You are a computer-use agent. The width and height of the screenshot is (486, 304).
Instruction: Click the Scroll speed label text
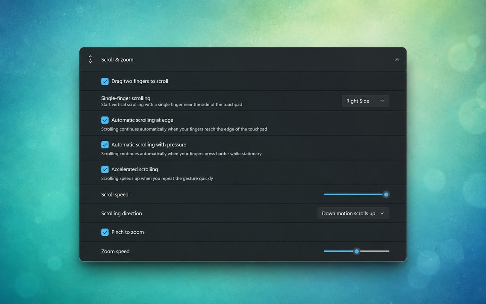pos(115,195)
